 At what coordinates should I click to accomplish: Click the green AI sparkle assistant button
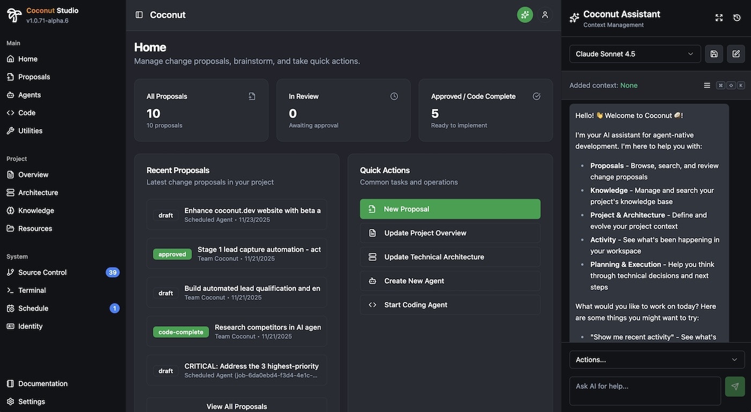525,15
